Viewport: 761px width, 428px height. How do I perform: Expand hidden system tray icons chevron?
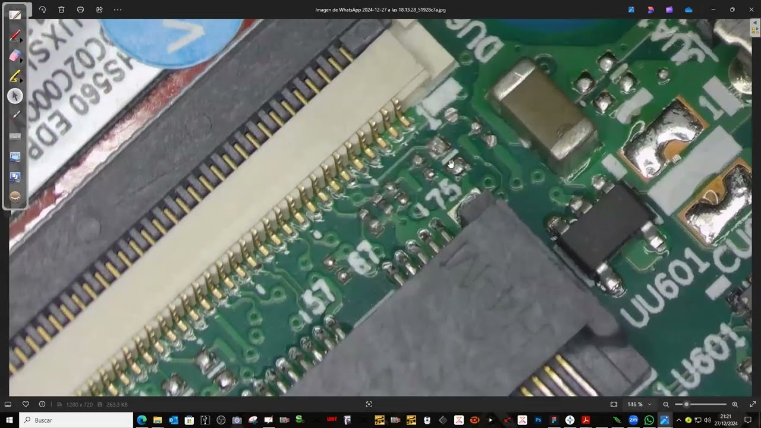678,420
